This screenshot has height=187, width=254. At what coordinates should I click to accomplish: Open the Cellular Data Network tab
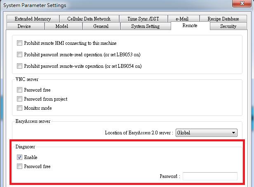pyautogui.click(x=89, y=18)
